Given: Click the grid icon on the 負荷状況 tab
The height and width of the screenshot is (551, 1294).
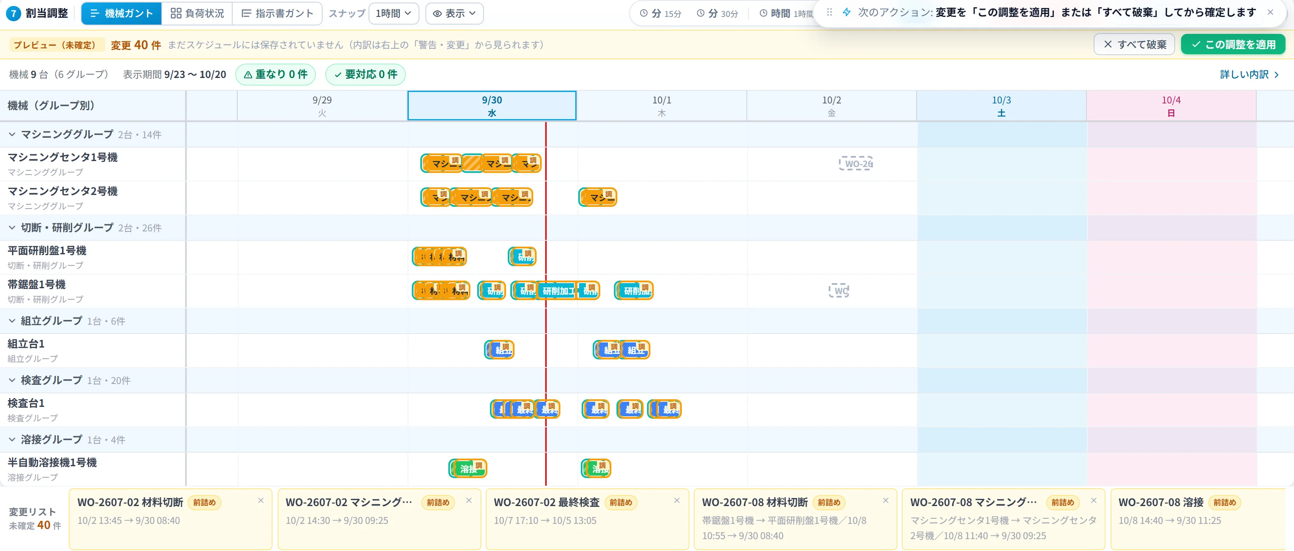Looking at the screenshot, I should pyautogui.click(x=176, y=14).
